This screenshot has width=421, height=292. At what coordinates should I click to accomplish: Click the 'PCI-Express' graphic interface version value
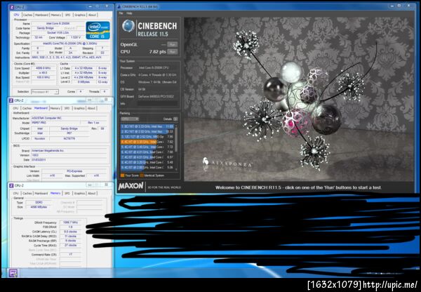[x=74, y=171]
